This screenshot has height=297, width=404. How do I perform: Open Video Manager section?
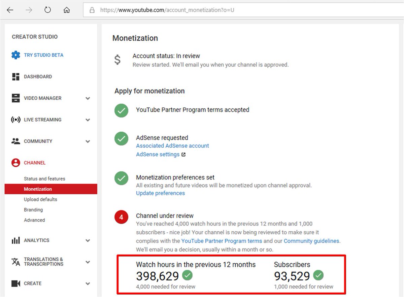click(42, 98)
